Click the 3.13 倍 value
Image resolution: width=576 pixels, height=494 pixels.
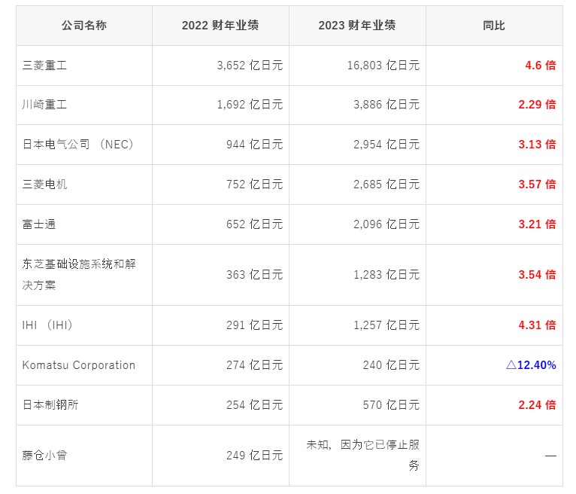point(537,145)
